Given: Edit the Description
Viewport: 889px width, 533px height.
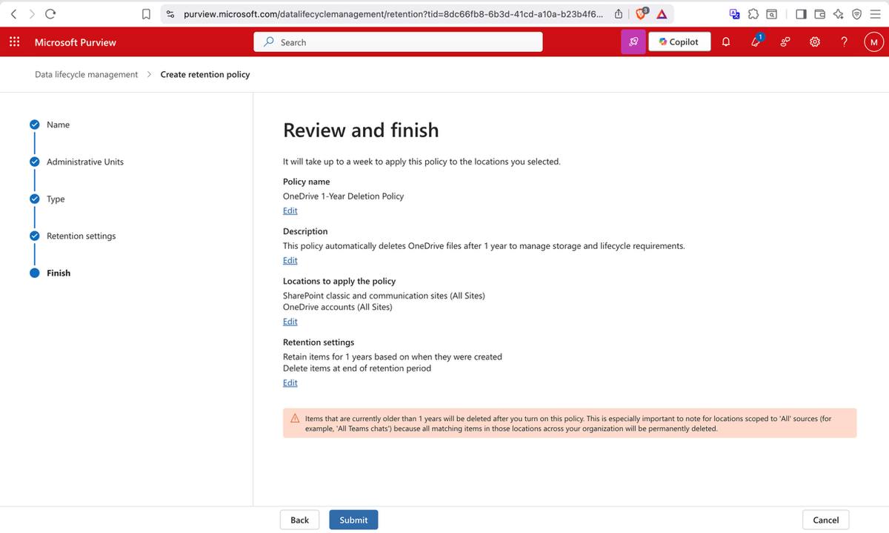Looking at the screenshot, I should [290, 260].
